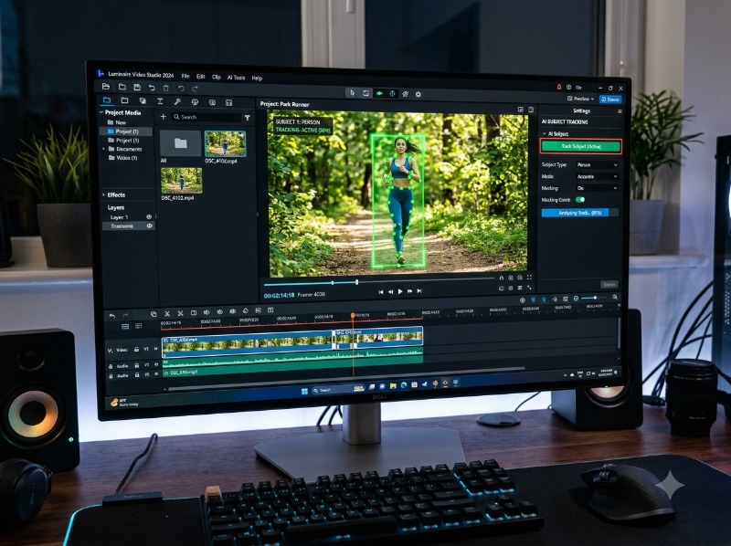Click the save project icon in toolbar
This screenshot has height=546, width=731.
[x=137, y=87]
